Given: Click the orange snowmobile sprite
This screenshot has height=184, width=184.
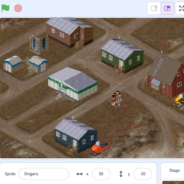Looking at the screenshot, I should [99, 148].
